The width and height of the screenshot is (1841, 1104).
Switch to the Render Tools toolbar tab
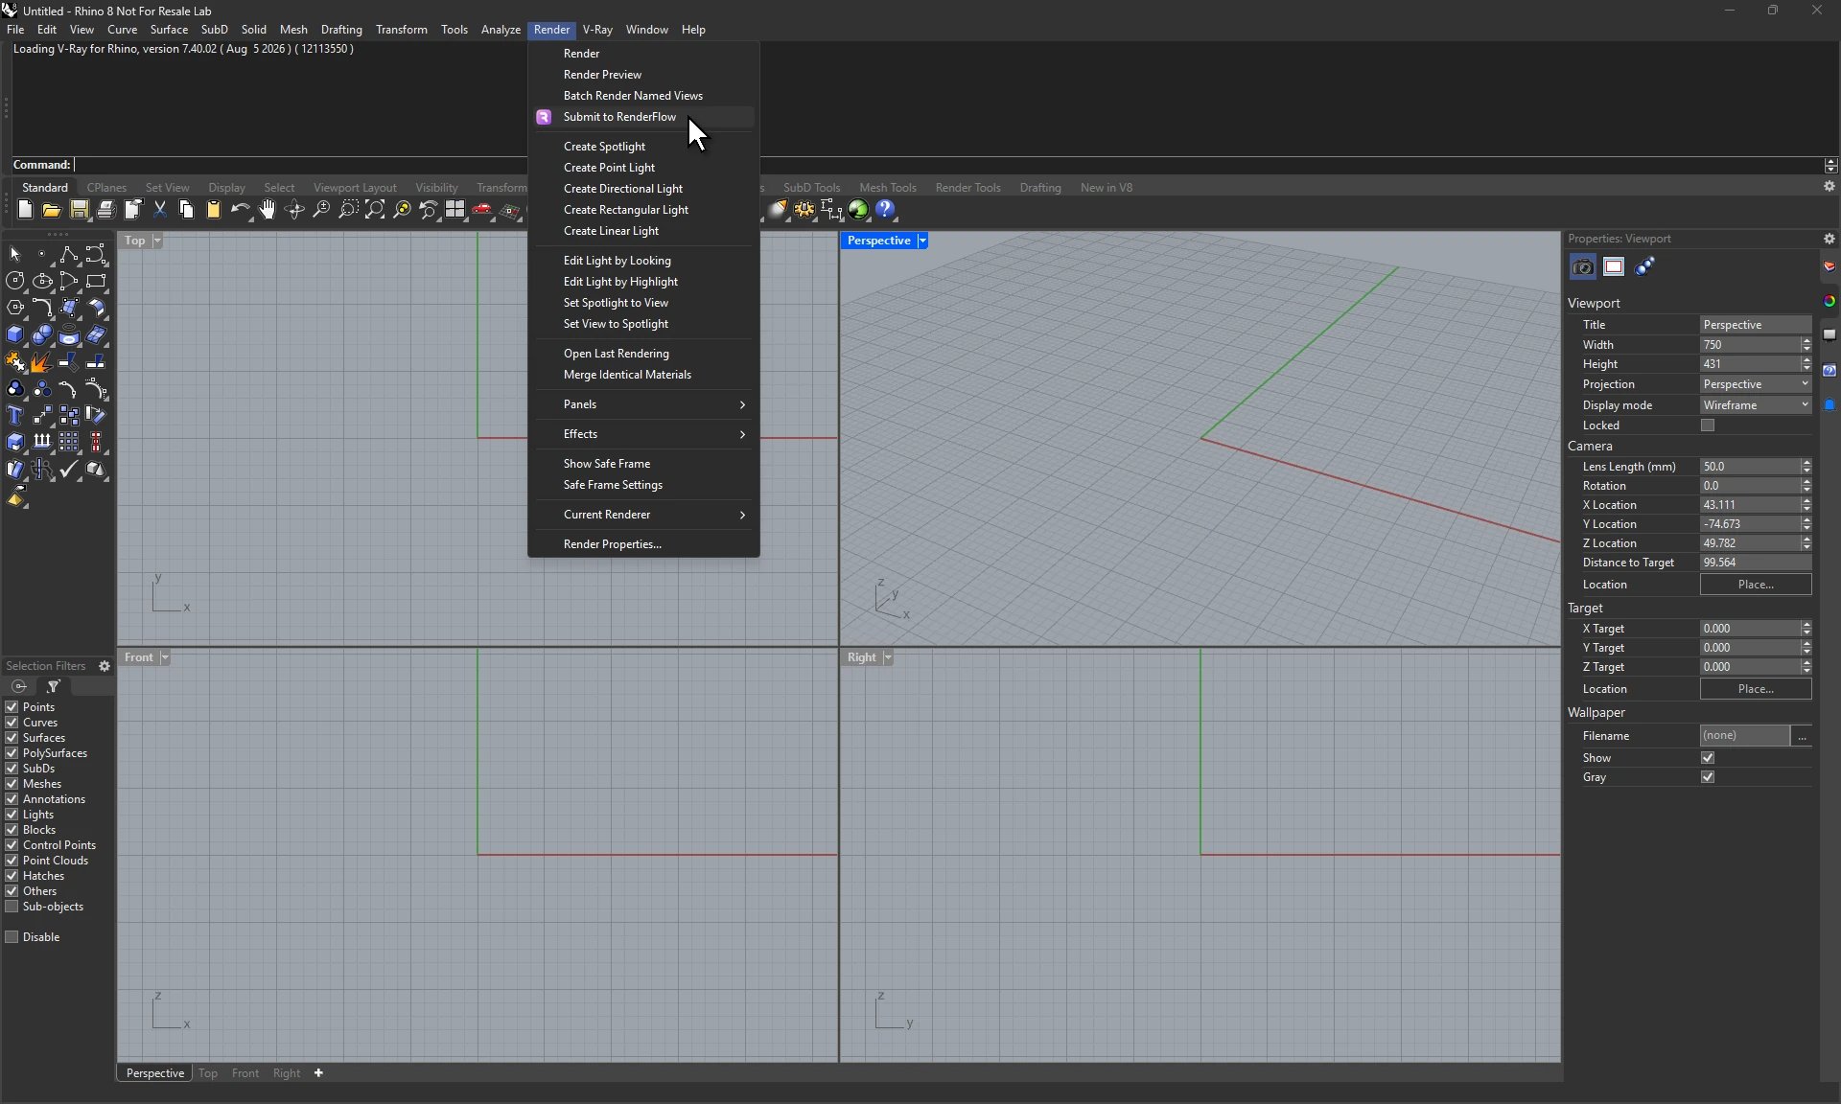point(967,188)
